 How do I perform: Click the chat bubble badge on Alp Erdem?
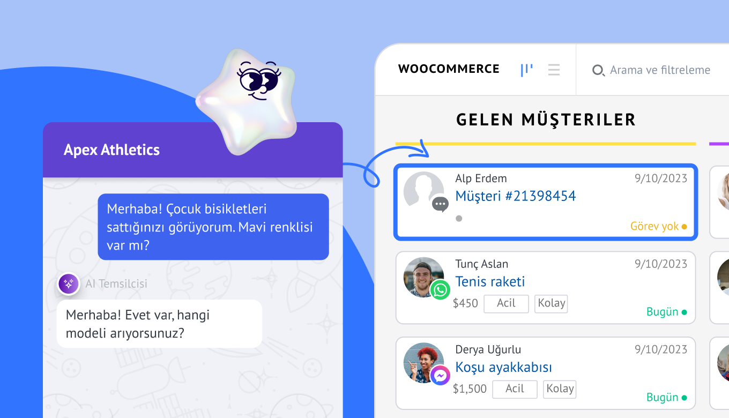point(440,204)
